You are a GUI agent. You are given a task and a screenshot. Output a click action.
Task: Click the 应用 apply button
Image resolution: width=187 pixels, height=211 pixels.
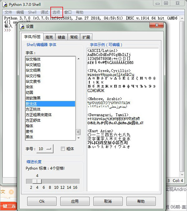pos(75,201)
